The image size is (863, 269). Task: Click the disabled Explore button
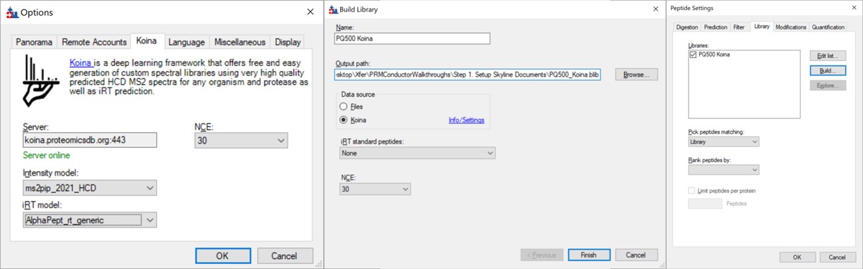pyautogui.click(x=828, y=85)
